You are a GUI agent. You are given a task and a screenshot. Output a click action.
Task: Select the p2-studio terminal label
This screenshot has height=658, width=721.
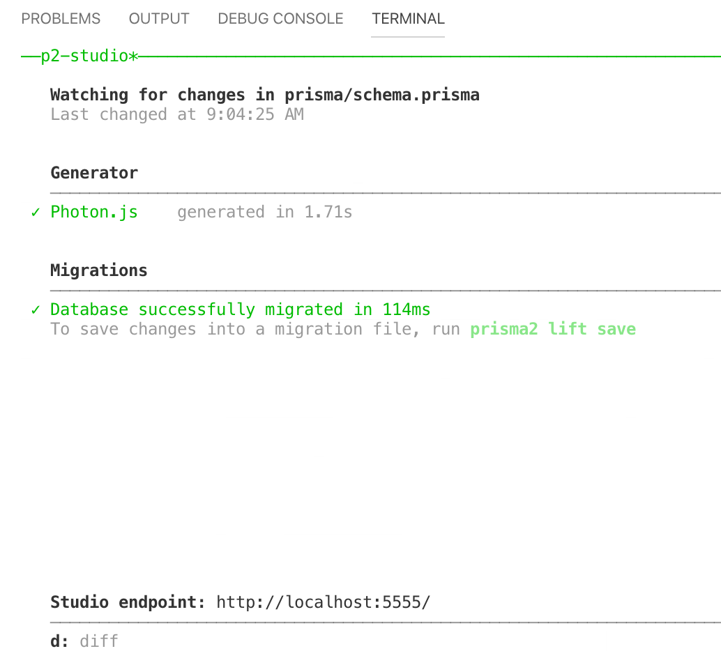(x=84, y=56)
